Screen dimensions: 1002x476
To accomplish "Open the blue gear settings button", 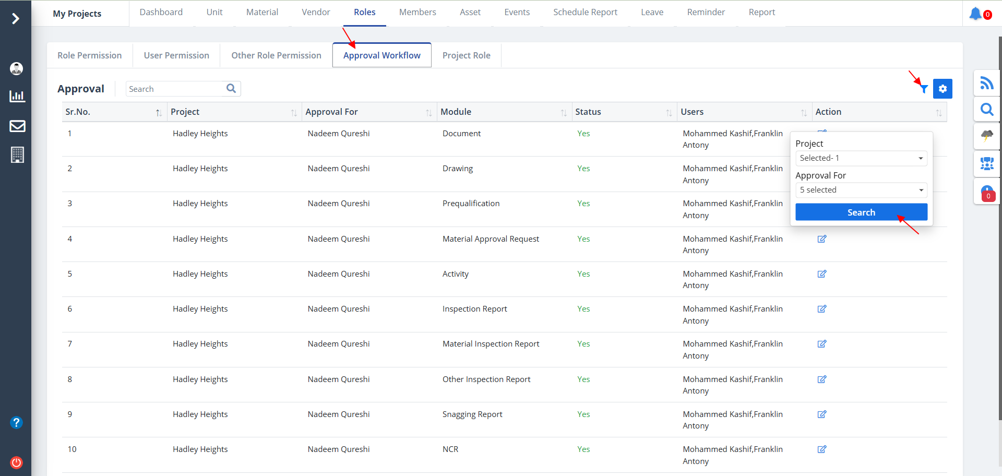I will pos(943,89).
